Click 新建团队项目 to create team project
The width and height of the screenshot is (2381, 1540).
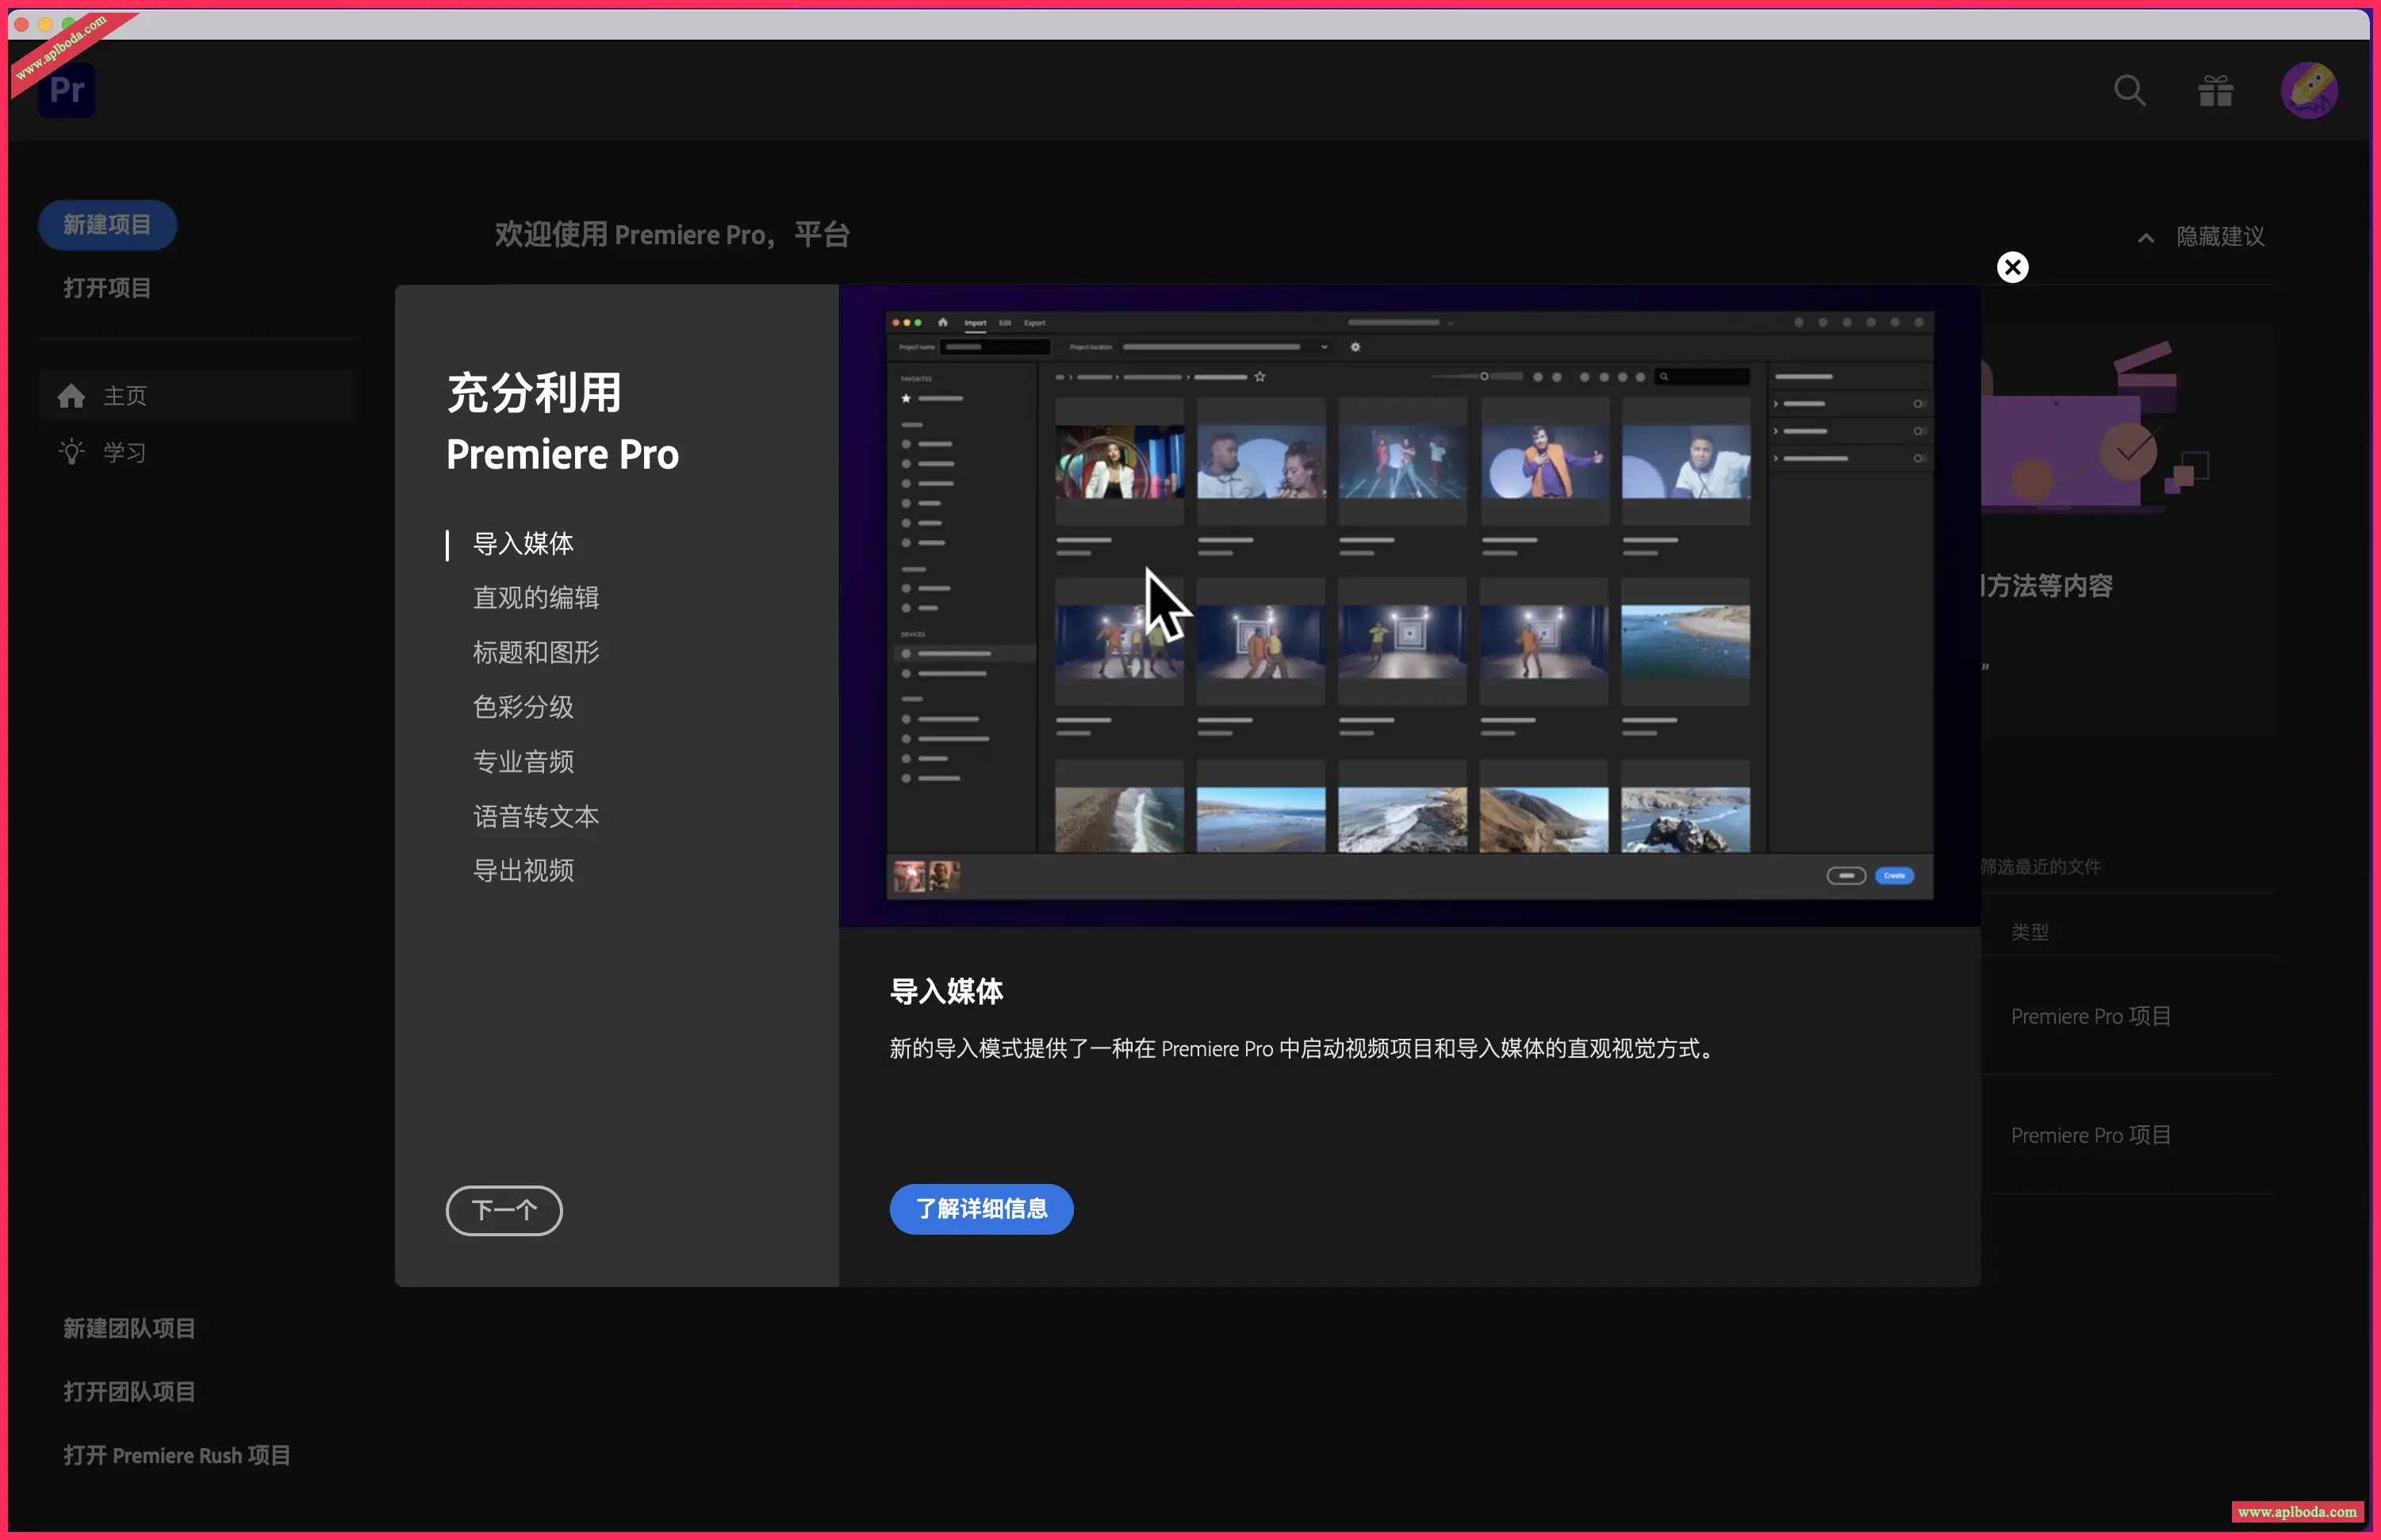click(x=129, y=1327)
